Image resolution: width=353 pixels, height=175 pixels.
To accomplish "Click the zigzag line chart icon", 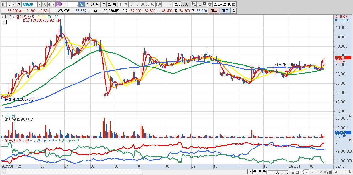I will coord(316,172).
